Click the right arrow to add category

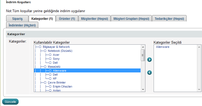[x=149, y=60]
